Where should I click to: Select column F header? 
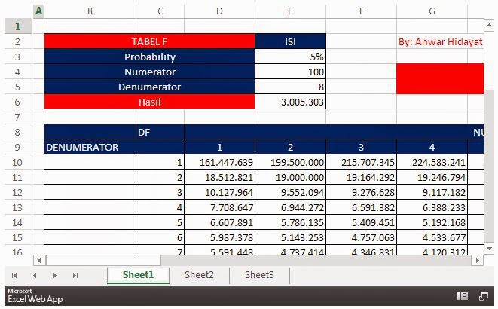(x=361, y=11)
